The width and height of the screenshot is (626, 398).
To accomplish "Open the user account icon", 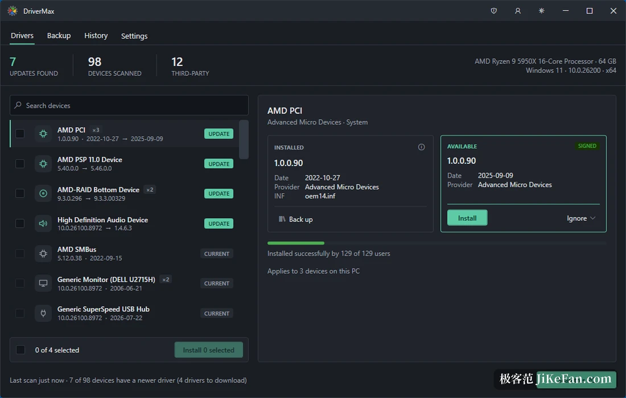I will click(x=518, y=11).
